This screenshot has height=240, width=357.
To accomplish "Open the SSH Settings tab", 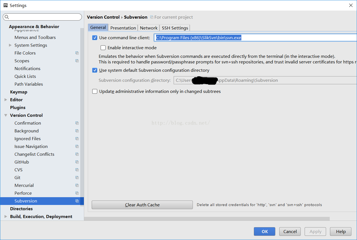I will pyautogui.click(x=175, y=28).
